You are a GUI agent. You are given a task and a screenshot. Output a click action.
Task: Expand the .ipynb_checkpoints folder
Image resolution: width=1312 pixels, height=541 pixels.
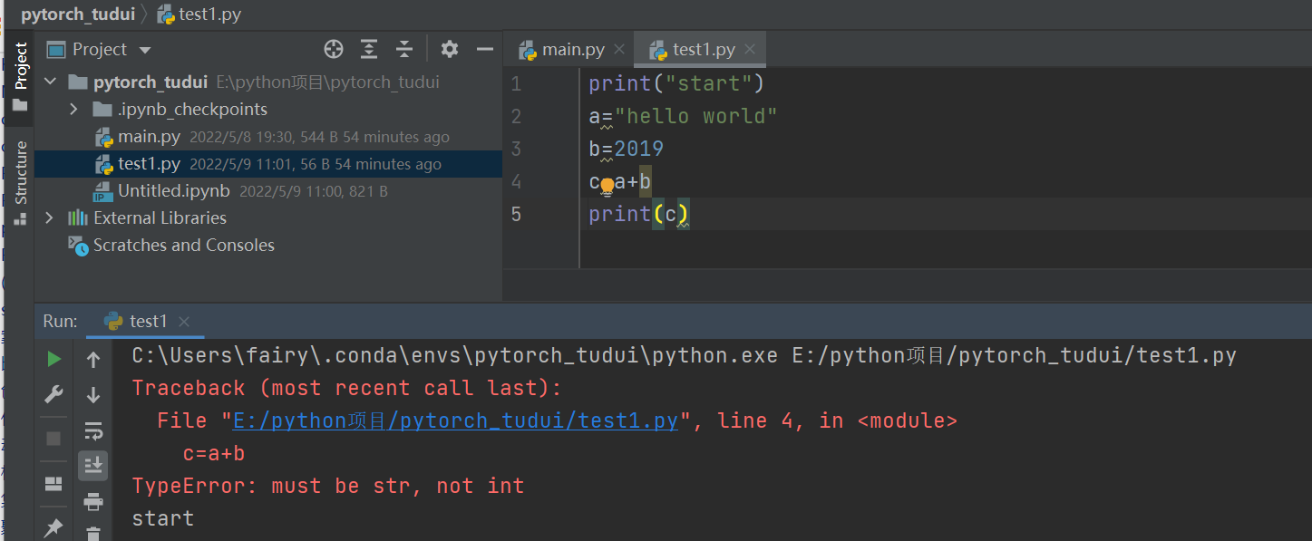75,110
